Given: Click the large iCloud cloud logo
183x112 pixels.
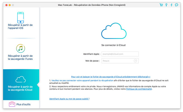Looking at the screenshot, I should click(114, 31).
